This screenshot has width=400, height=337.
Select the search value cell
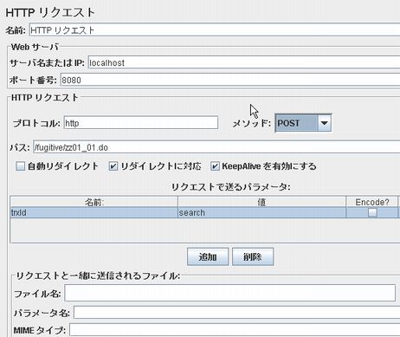tap(261, 212)
